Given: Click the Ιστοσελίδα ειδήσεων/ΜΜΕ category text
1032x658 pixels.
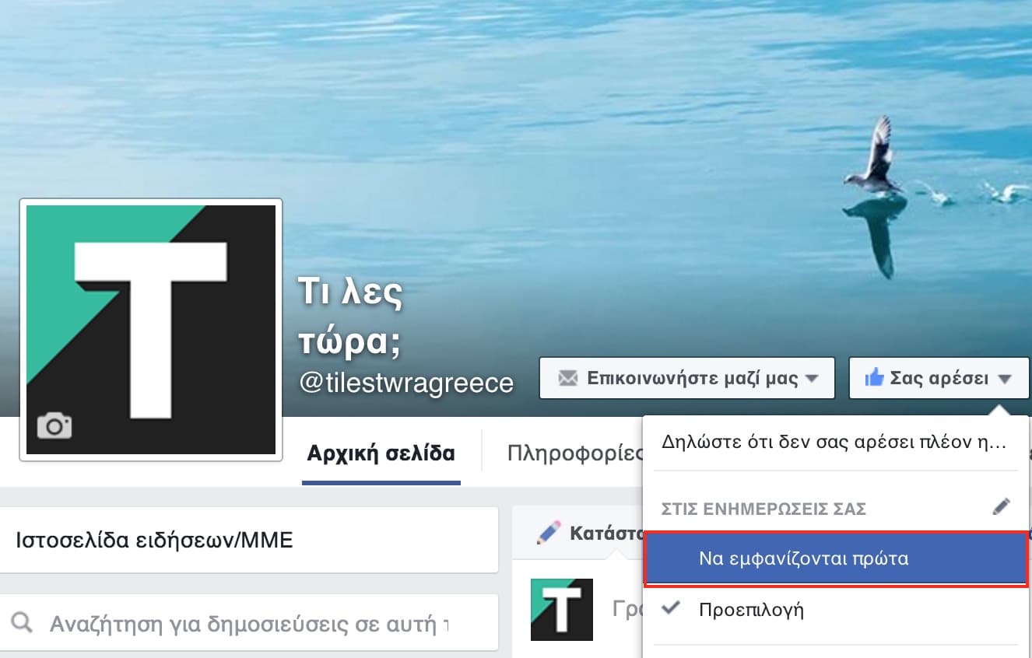Looking at the screenshot, I should pos(154,541).
